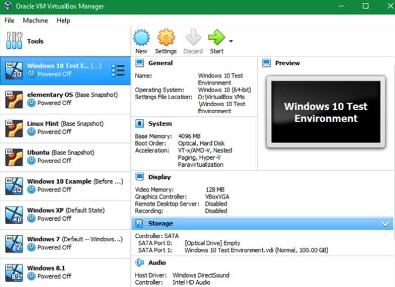Click the Controller: SATA label

[x=157, y=236]
